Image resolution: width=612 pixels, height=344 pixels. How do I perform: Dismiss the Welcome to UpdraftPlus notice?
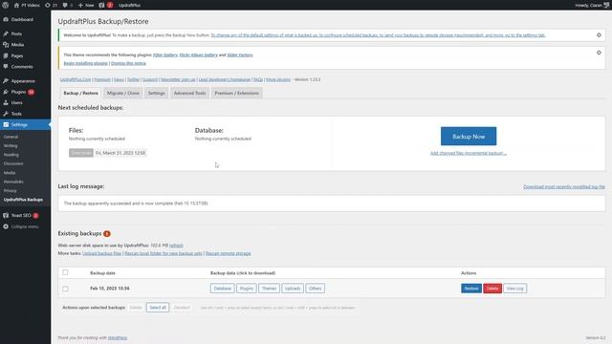pyautogui.click(x=599, y=35)
